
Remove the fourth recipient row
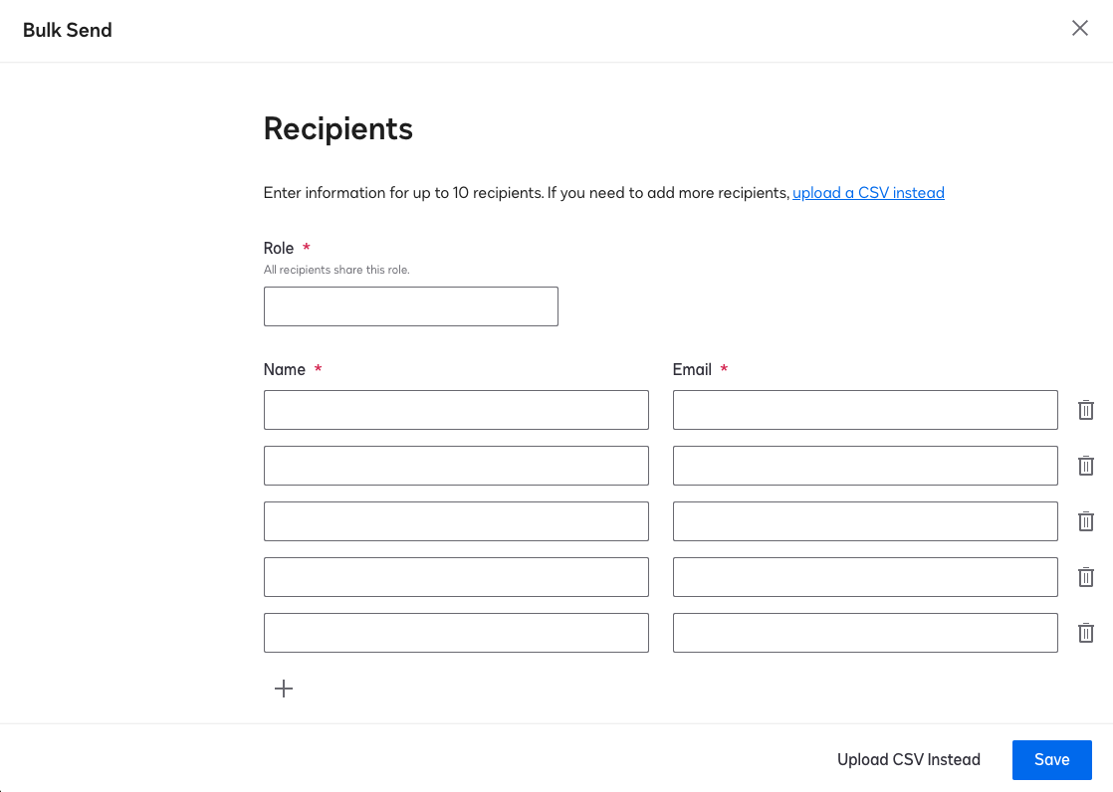pos(1086,577)
